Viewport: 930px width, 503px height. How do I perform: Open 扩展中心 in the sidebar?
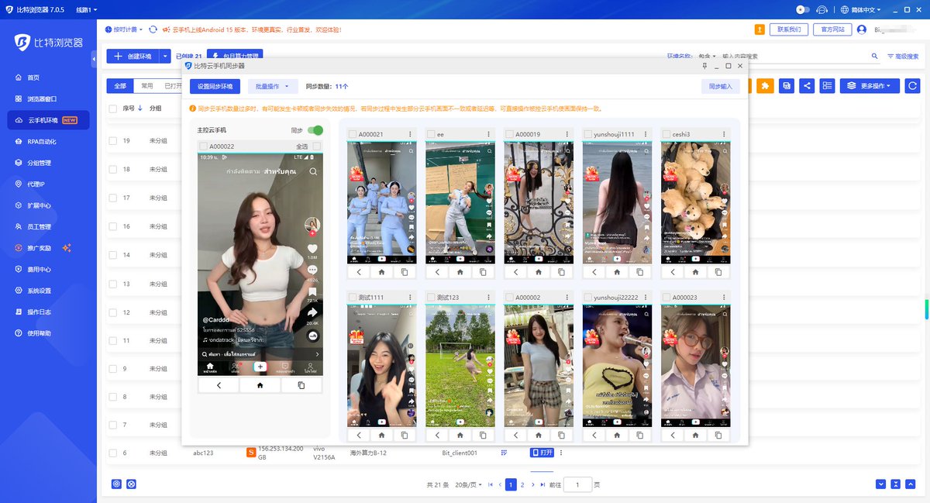[39, 205]
